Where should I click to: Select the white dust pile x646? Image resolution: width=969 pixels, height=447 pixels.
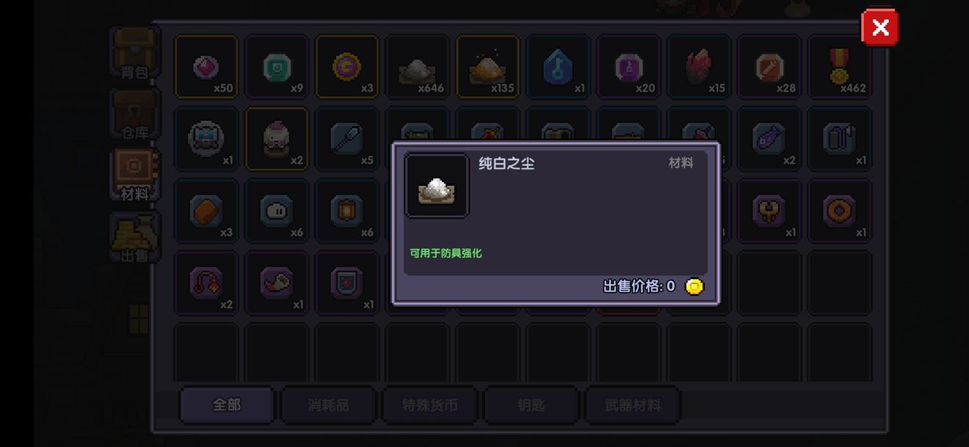coord(418,67)
